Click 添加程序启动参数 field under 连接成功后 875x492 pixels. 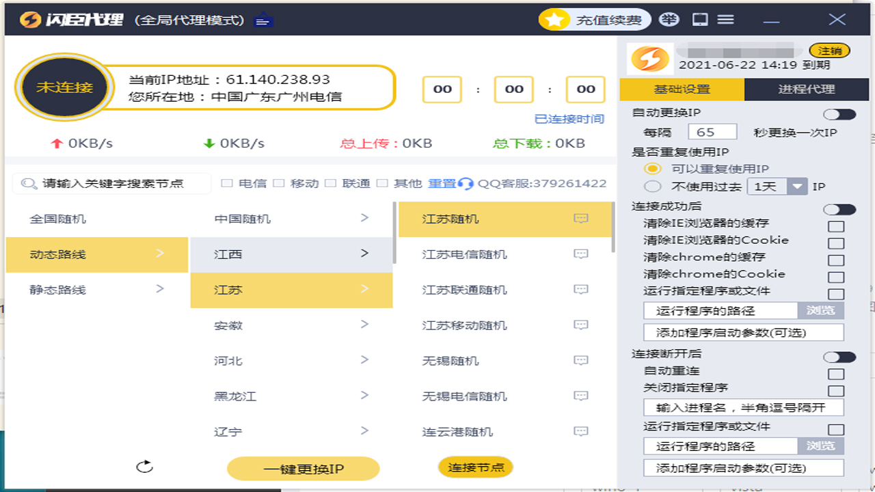[744, 333]
